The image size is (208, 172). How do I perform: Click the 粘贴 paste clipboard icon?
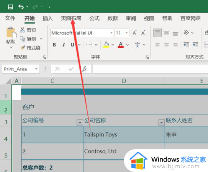point(11,32)
